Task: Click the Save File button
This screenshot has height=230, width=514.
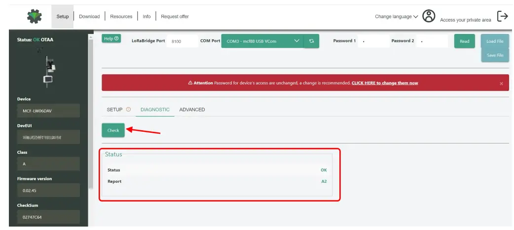Action: [x=495, y=55]
